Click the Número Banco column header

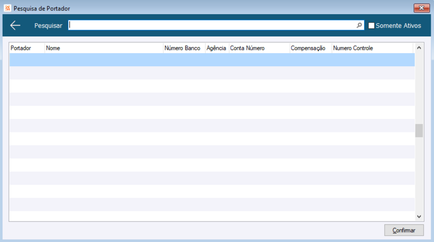tap(184, 48)
